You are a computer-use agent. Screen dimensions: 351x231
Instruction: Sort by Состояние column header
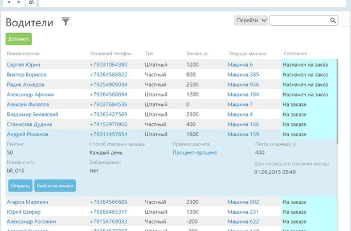295,54
